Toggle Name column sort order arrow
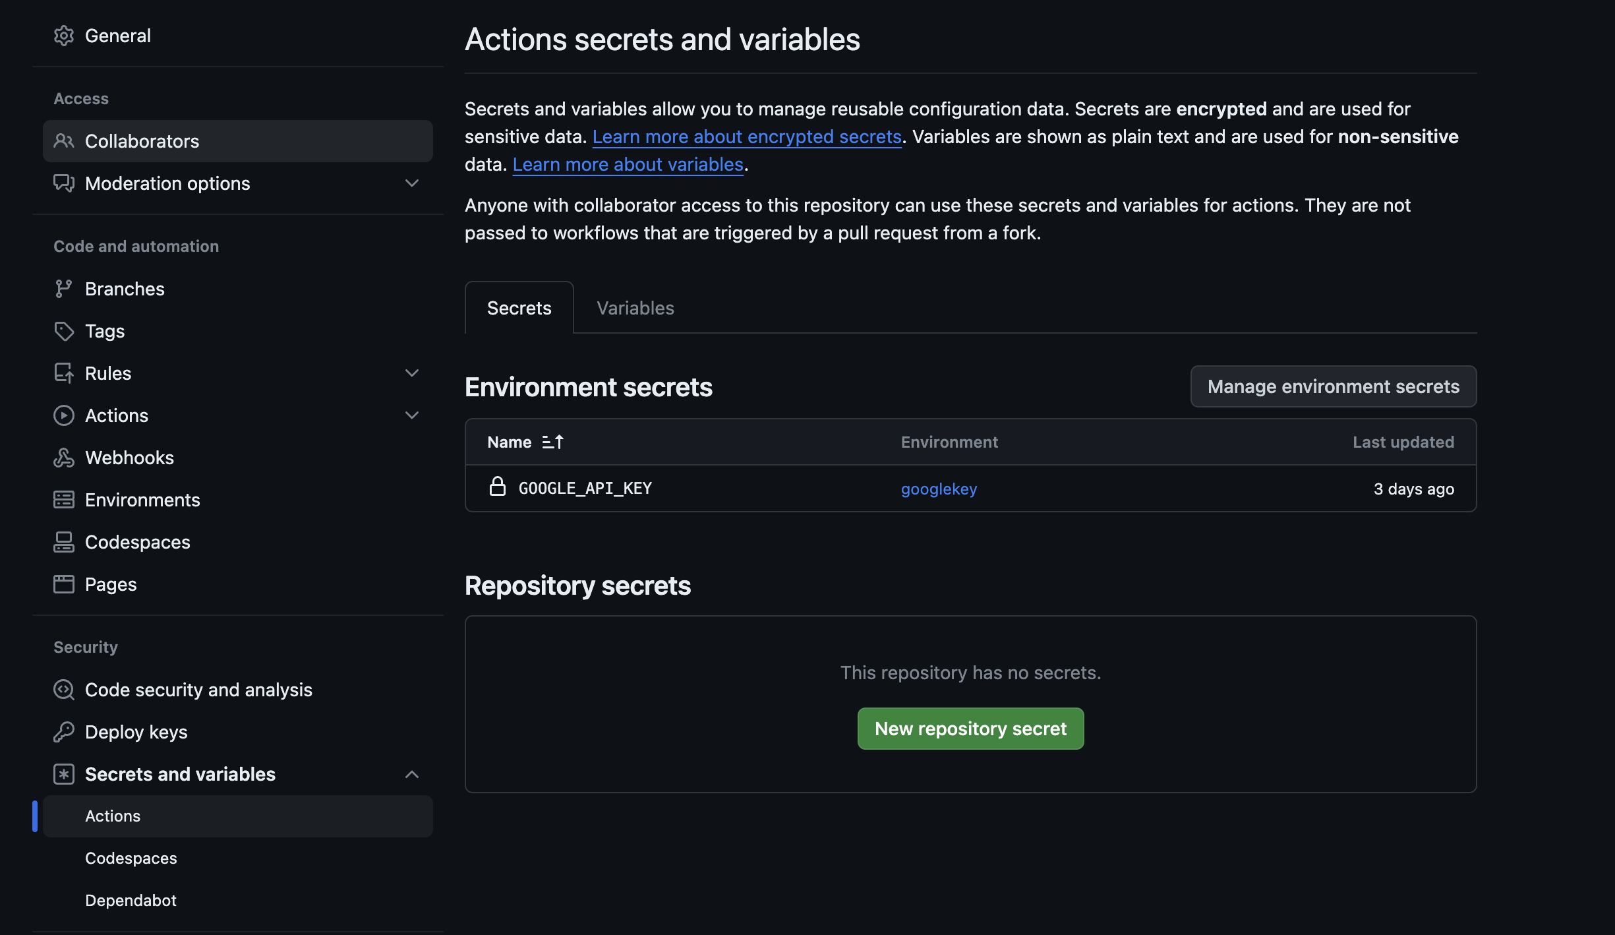Screen dimensions: 1615x935 click(552, 442)
